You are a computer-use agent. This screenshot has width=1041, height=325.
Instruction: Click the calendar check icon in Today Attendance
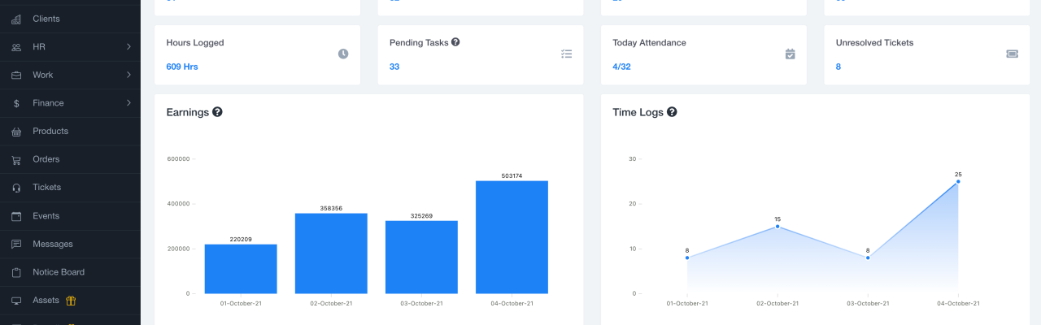[790, 54]
